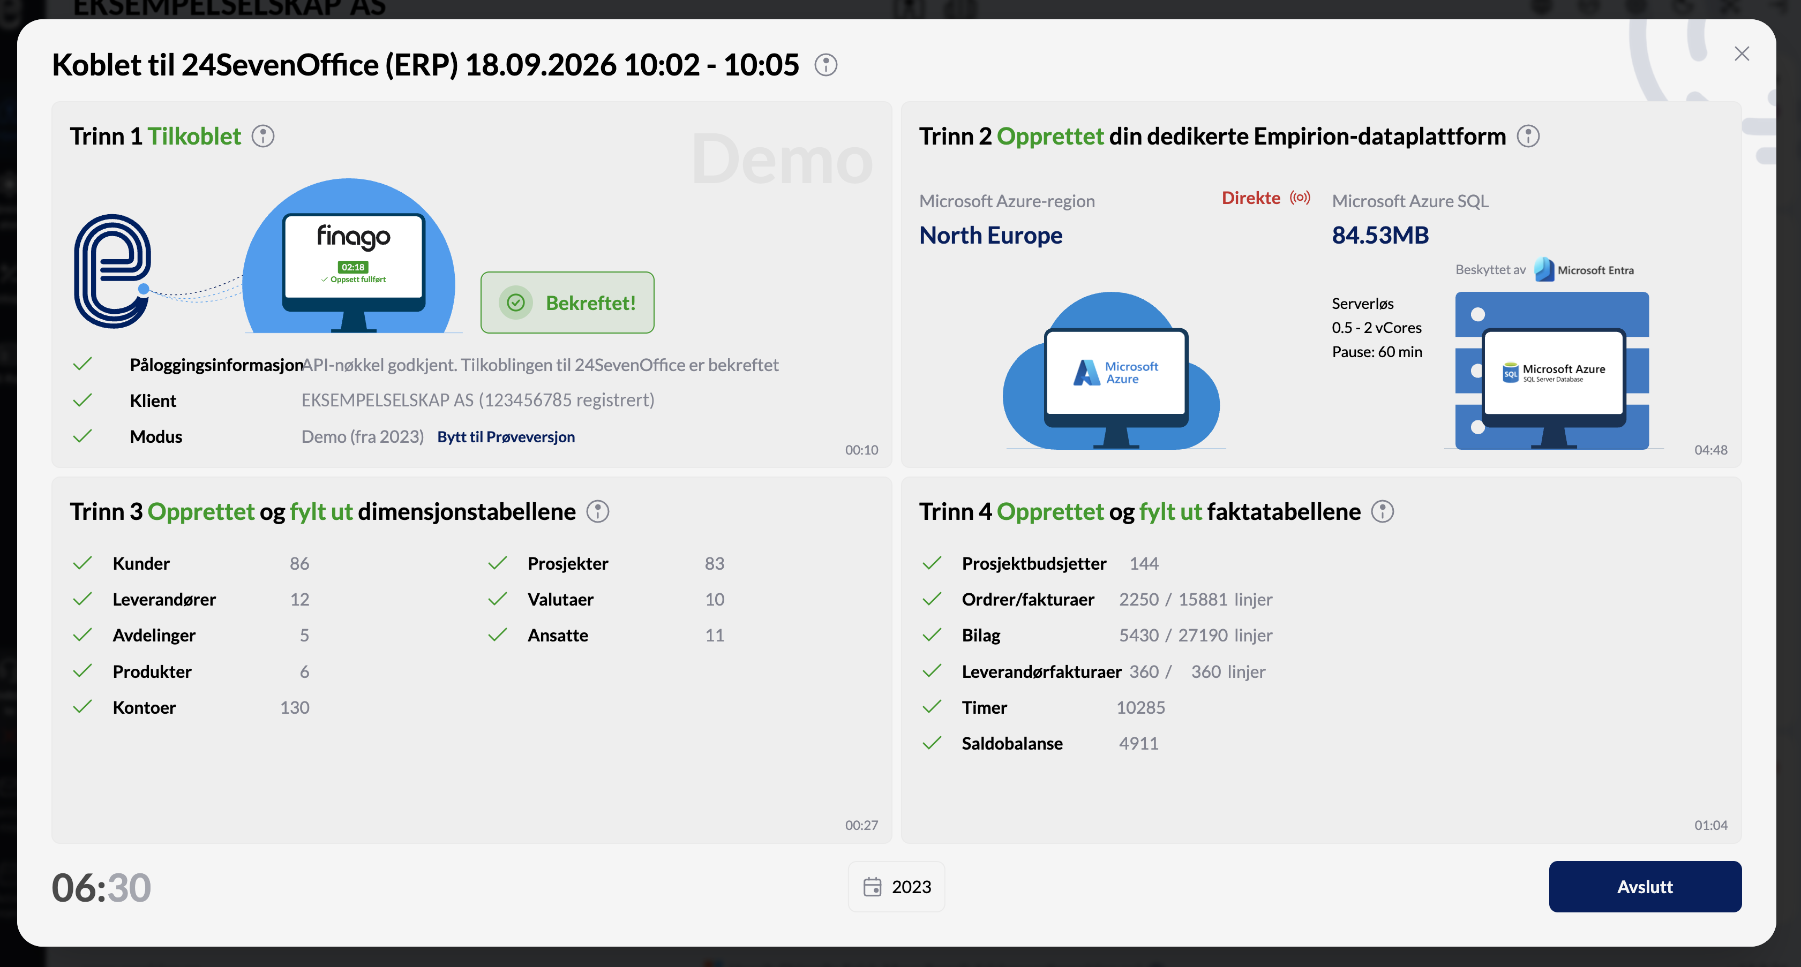Click the Produkter row label
Screen dimensions: 1801x967
[152, 671]
